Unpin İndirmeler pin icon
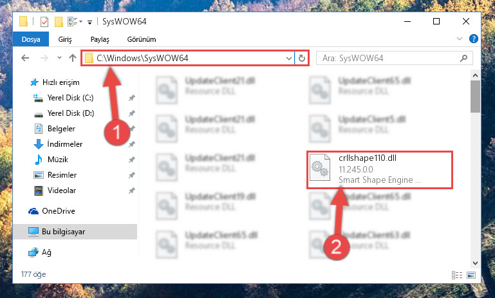This screenshot has height=298, width=495. click(x=132, y=144)
